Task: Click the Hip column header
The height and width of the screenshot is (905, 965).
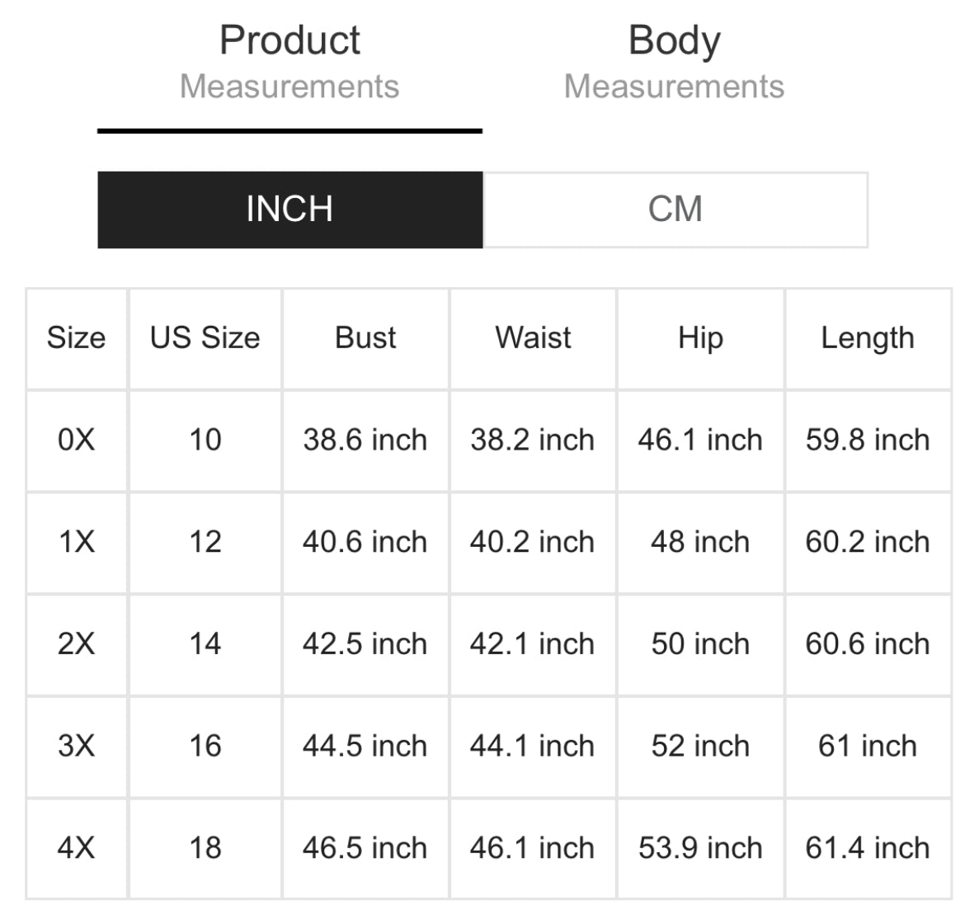Action: [700, 338]
